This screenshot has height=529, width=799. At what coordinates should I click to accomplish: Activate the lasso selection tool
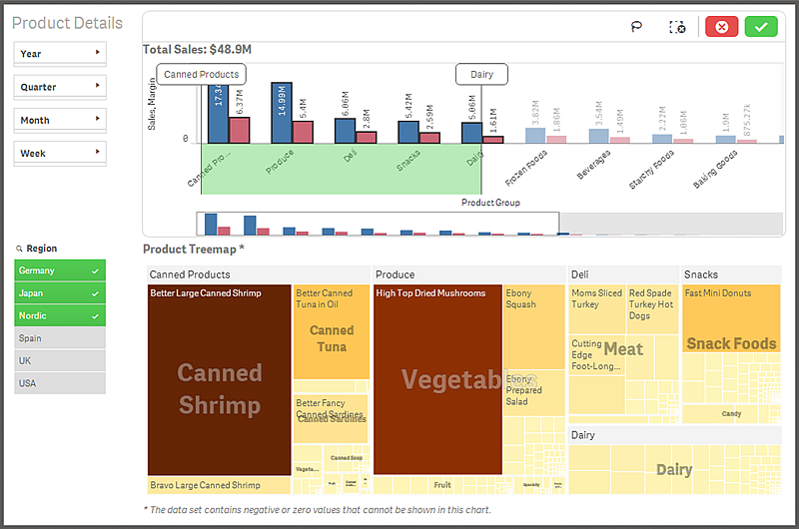coord(636,27)
